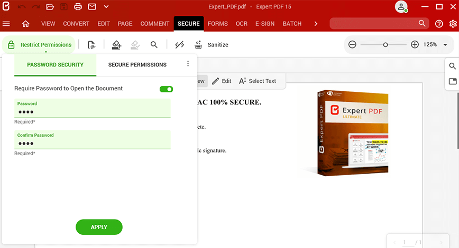Open the hamburger main menu

6,24
